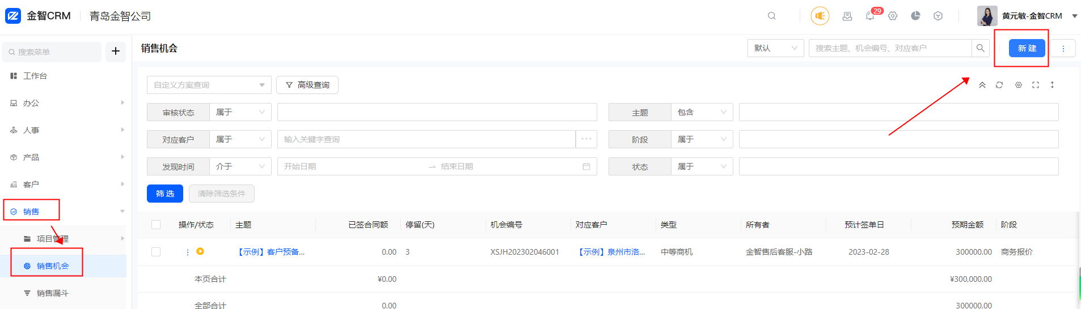1081x309 pixels.
Task: Click the cube app icon in header
Action: 938,16
